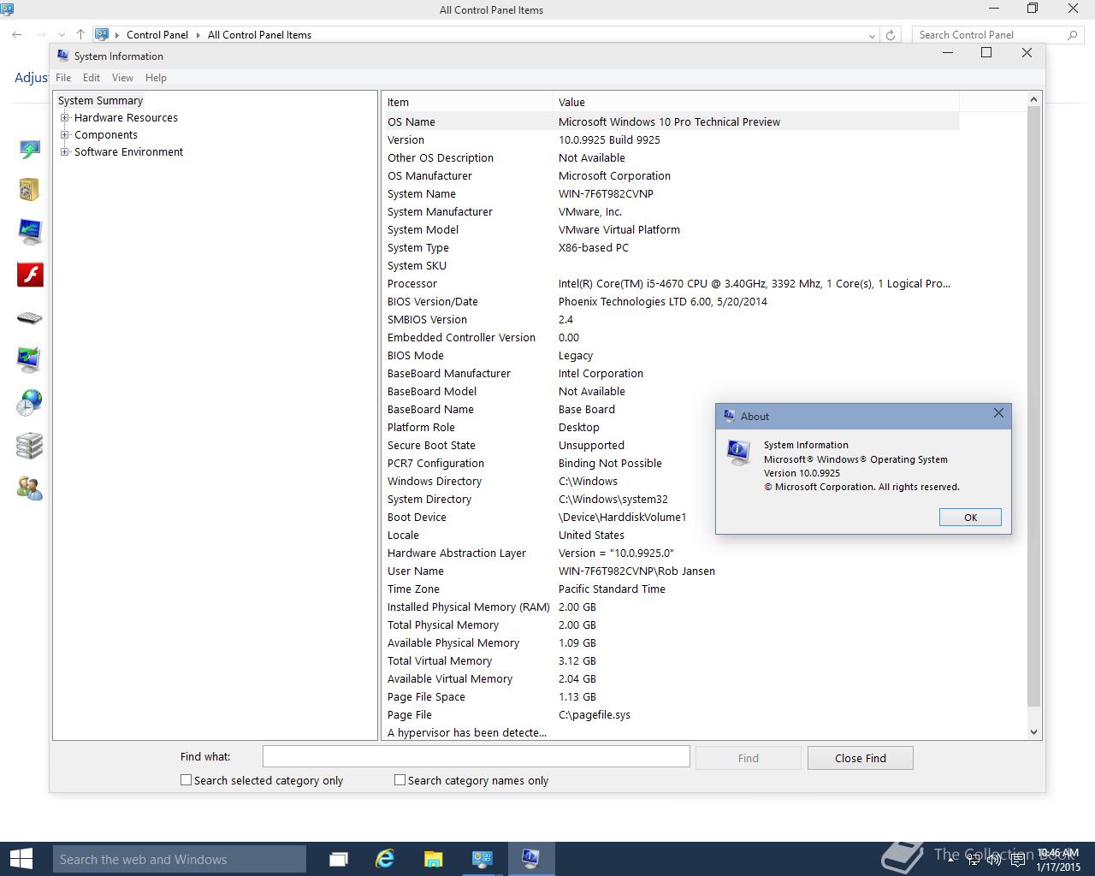Click the Close Find button

[861, 758]
